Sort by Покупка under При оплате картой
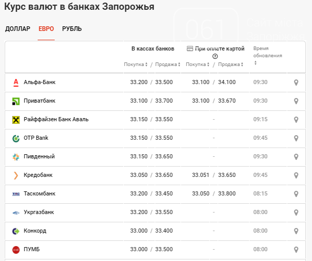This screenshot has height=261, width=312. 198,64
